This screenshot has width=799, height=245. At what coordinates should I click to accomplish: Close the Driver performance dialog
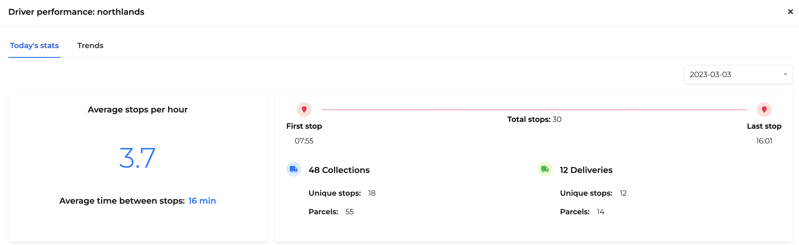pyautogui.click(x=790, y=12)
